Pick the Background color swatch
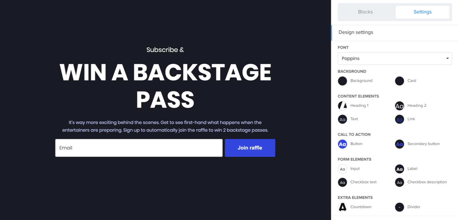The image size is (458, 220). (x=342, y=81)
